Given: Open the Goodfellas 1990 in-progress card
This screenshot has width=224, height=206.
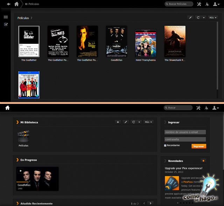Looking at the screenshot, I should point(37,179).
